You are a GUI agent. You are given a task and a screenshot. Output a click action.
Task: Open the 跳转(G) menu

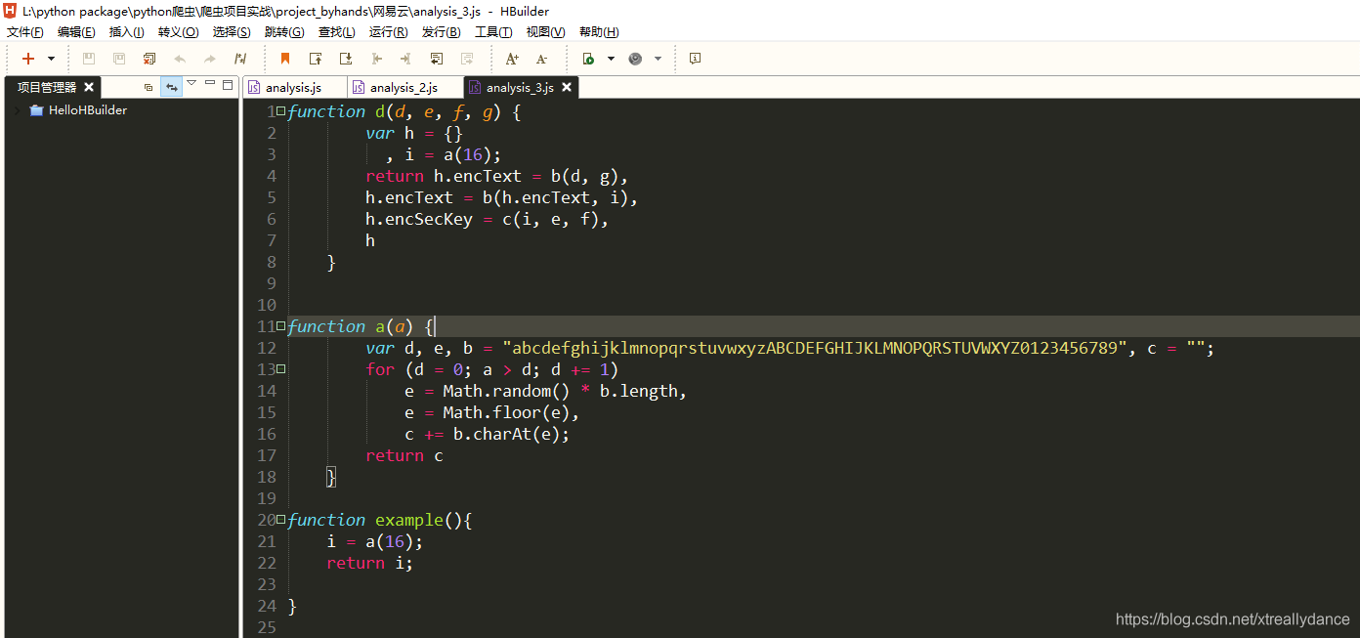284,32
